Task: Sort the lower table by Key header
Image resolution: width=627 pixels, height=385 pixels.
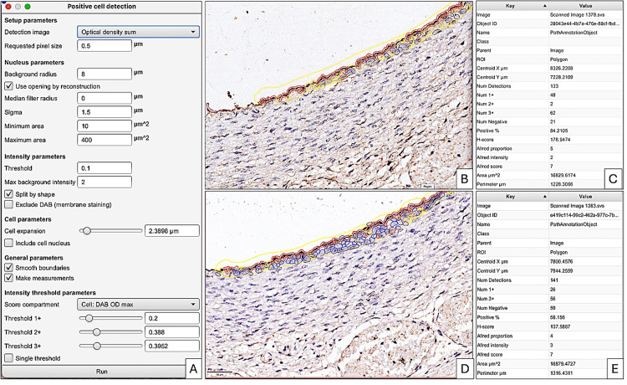Action: click(x=512, y=197)
